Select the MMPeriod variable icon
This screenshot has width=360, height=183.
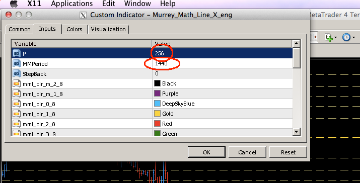point(17,63)
